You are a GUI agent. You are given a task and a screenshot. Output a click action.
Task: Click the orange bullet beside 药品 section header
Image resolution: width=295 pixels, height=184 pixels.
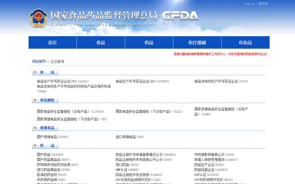click(35, 145)
